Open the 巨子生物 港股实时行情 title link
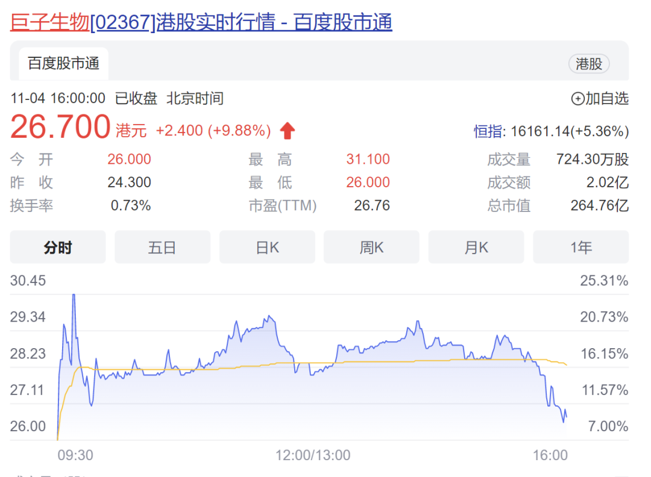The image size is (651, 477). tap(201, 22)
